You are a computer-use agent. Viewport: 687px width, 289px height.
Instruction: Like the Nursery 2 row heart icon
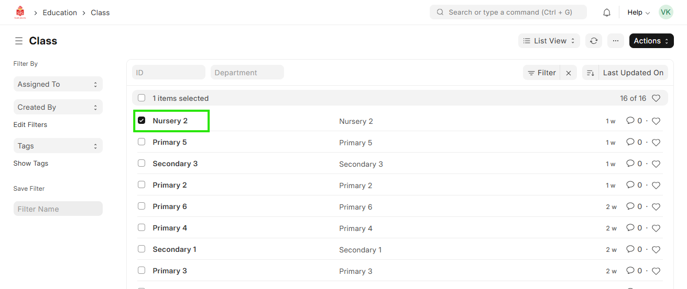[656, 121]
